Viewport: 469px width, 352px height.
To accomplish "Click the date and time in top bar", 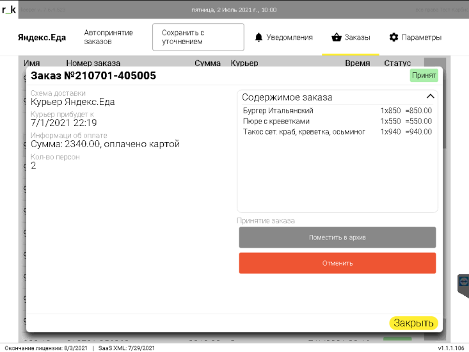I will pyautogui.click(x=234, y=10).
